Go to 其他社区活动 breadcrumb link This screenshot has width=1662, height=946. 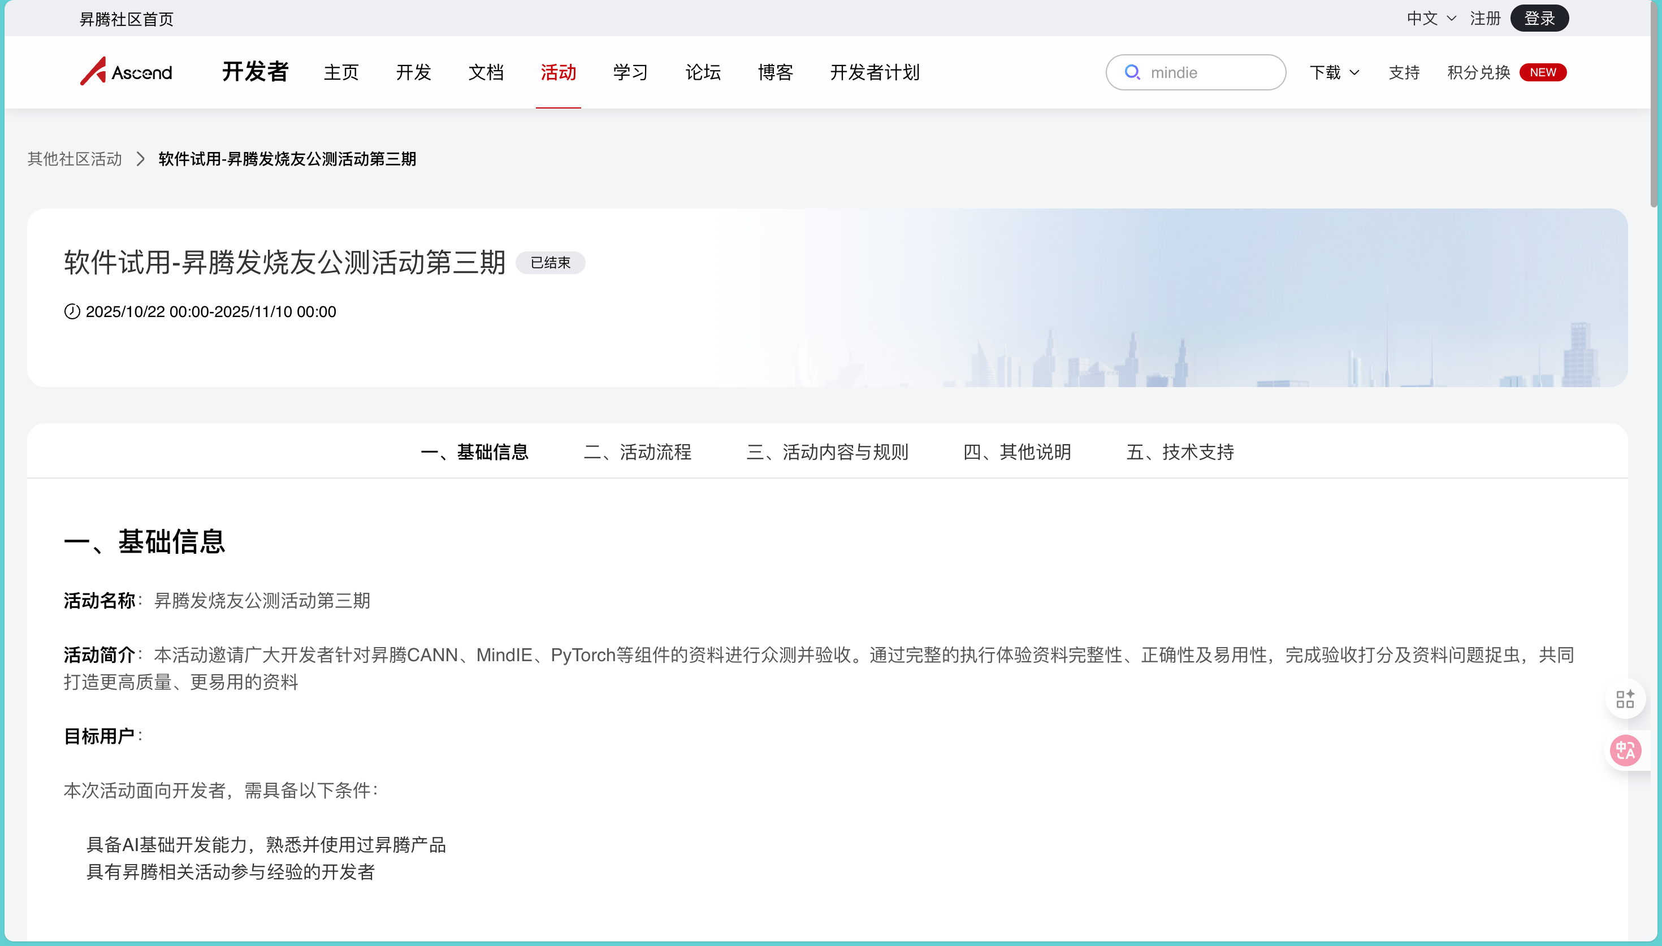click(75, 159)
